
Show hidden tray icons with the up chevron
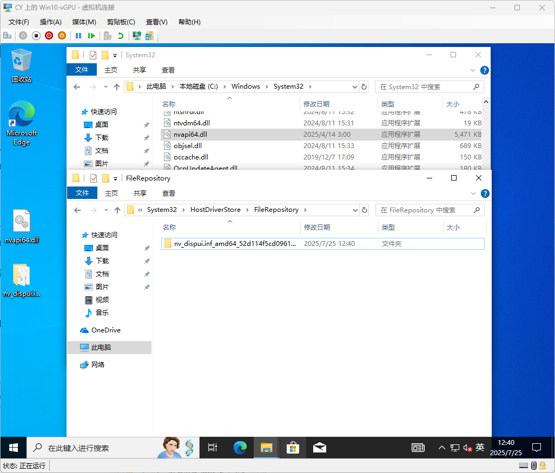pyautogui.click(x=442, y=448)
